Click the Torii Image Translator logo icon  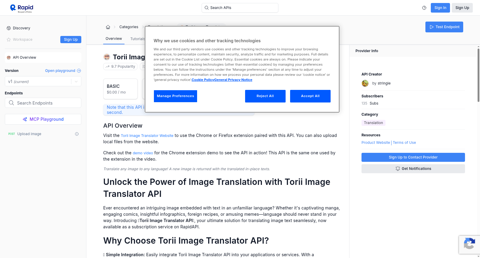tap(107, 57)
